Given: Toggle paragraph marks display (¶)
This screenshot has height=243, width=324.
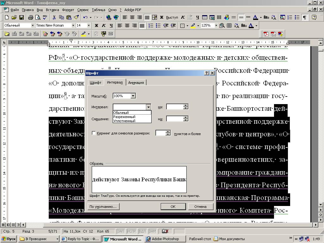Looking at the screenshot, I should point(305,17).
